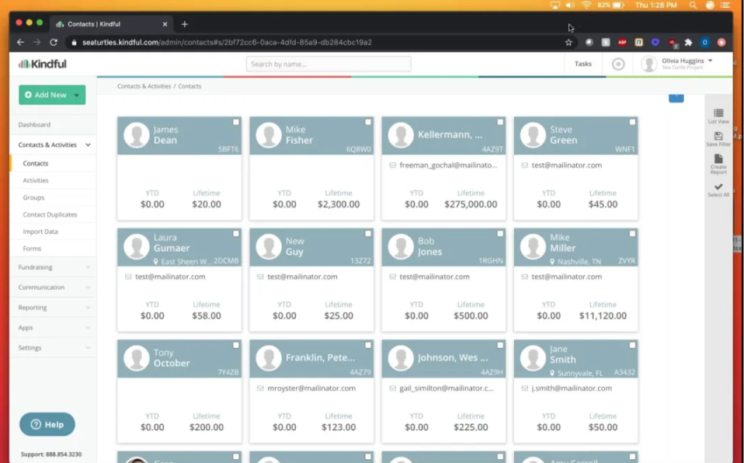Click the blue button above contact cards
The width and height of the screenshot is (744, 463).
[676, 98]
